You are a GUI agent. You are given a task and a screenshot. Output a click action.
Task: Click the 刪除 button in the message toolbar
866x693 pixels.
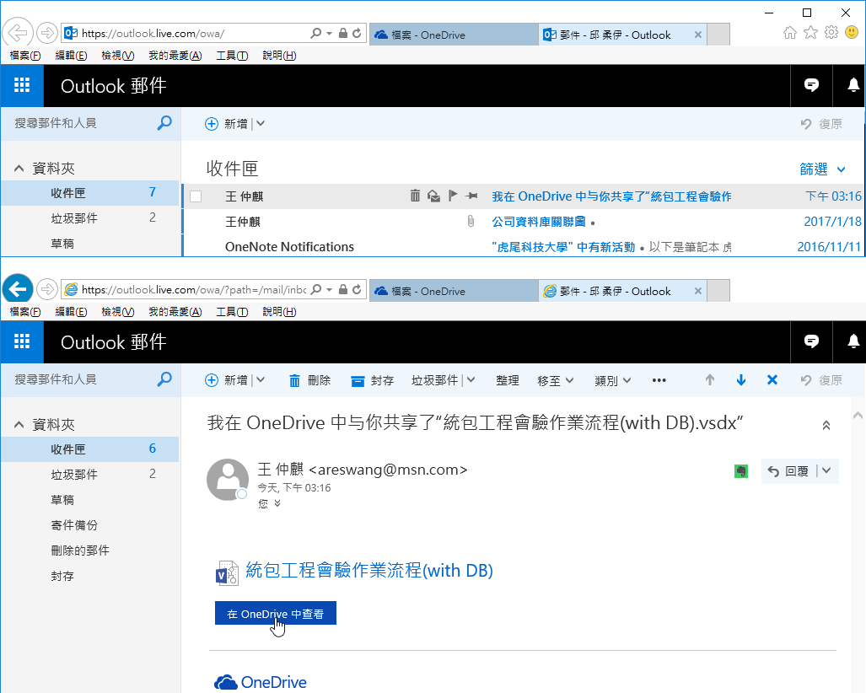tap(309, 380)
